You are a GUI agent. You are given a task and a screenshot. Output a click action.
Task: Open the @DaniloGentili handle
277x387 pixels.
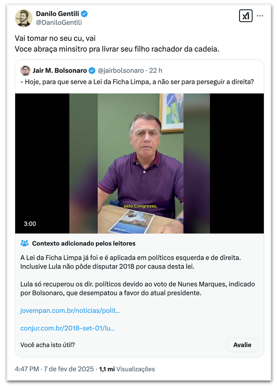click(59, 22)
